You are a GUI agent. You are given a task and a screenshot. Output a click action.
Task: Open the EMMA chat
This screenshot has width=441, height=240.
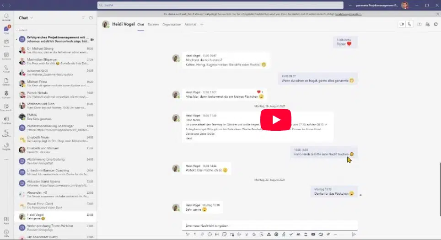coord(56,117)
